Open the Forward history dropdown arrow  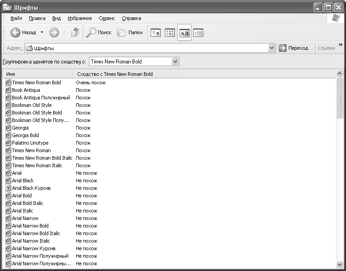click(64, 32)
